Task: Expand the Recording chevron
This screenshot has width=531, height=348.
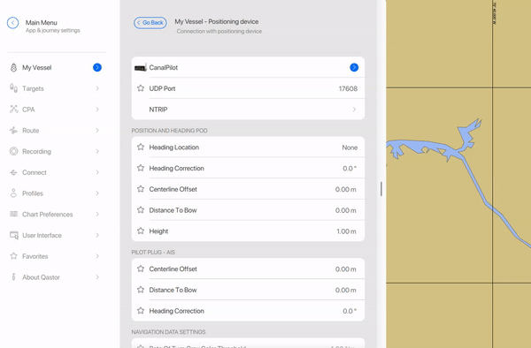Action: point(97,151)
